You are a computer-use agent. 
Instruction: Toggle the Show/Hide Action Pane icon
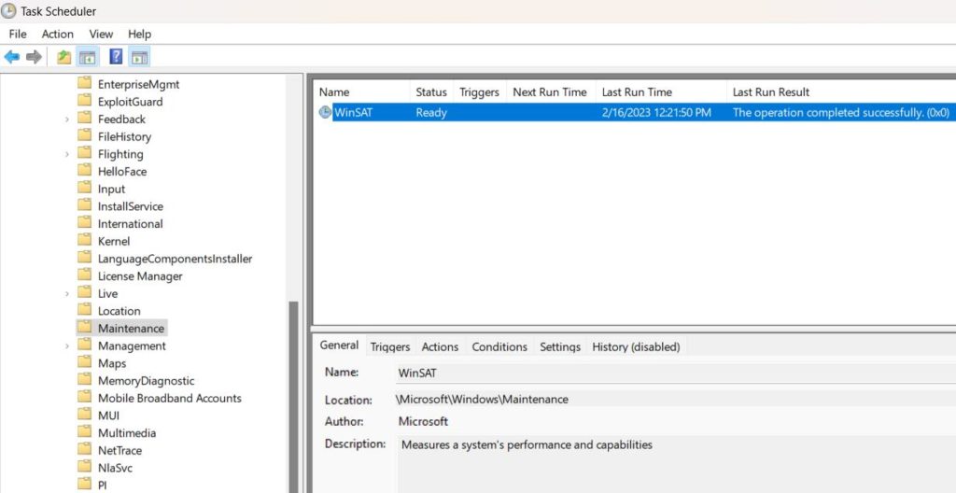pos(139,57)
